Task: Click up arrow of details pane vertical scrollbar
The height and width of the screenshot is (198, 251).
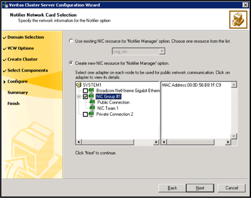Action: point(234,85)
